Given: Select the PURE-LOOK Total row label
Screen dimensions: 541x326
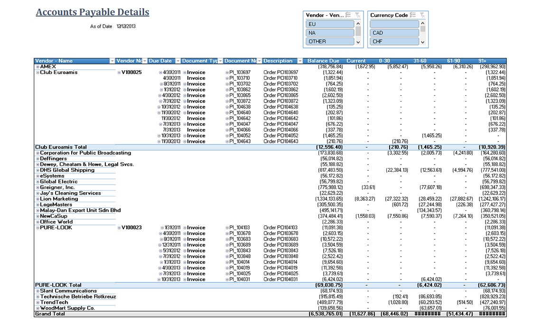Looking at the screenshot, I should [x=58, y=285].
